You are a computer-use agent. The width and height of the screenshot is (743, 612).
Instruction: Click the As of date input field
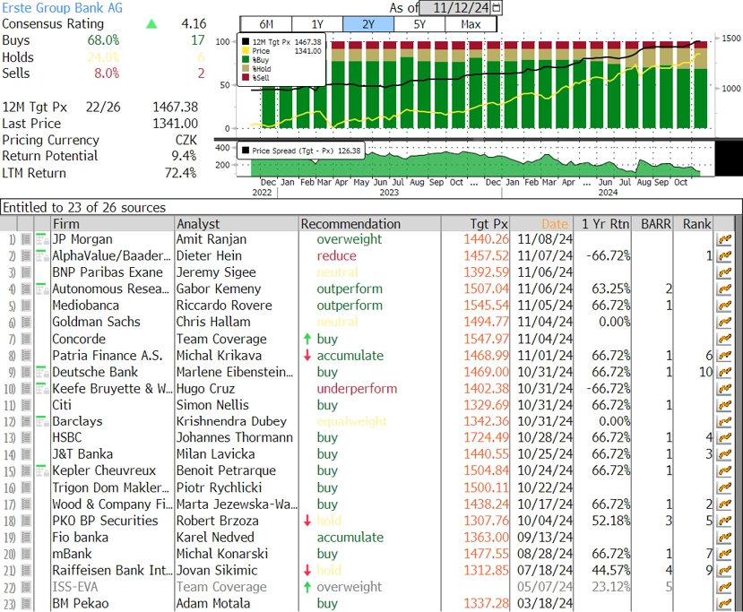coord(455,7)
